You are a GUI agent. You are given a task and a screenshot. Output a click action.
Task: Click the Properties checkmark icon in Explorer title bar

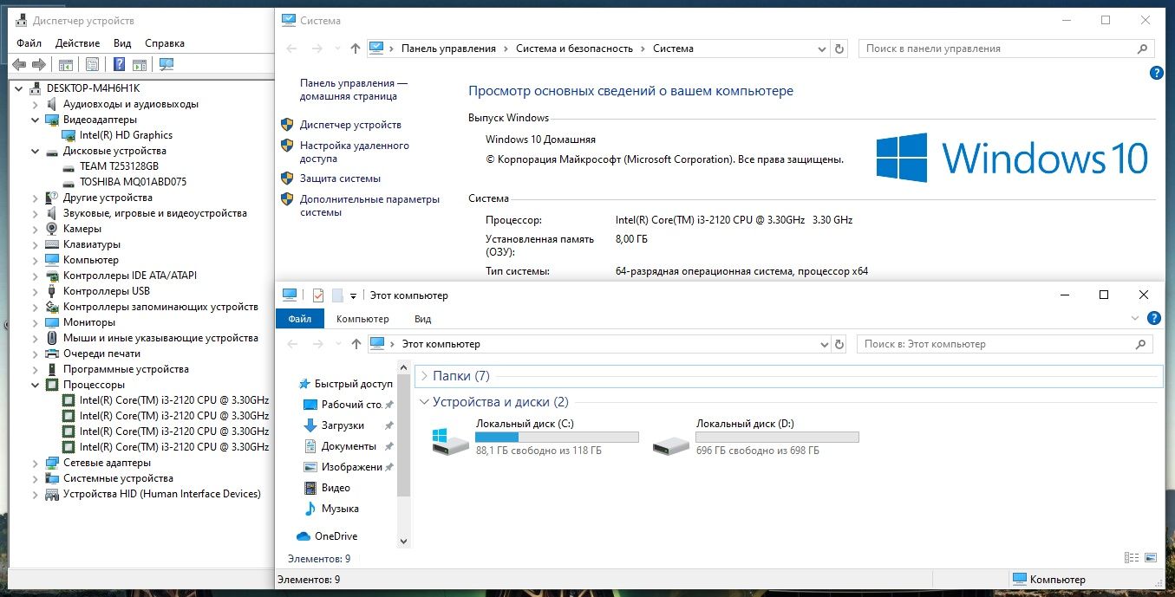(317, 295)
